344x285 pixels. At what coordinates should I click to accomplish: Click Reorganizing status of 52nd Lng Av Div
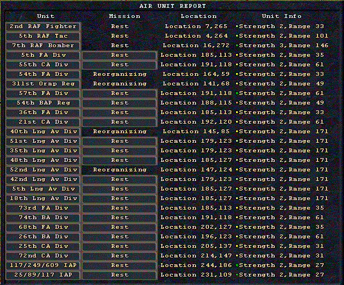(x=120, y=170)
